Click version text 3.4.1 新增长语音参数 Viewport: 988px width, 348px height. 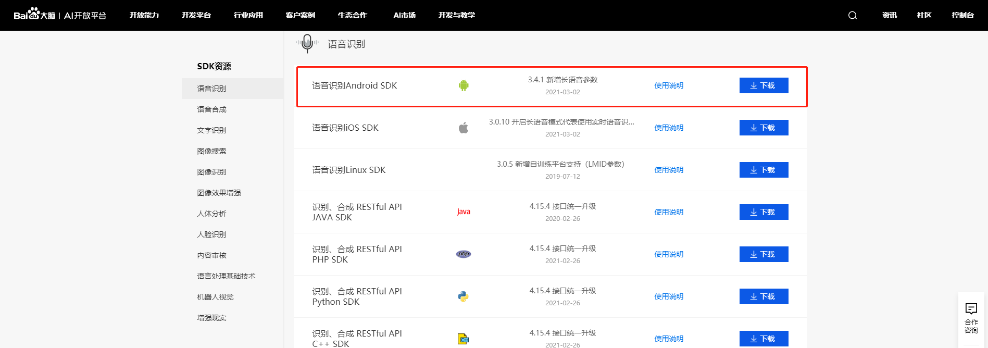(562, 80)
